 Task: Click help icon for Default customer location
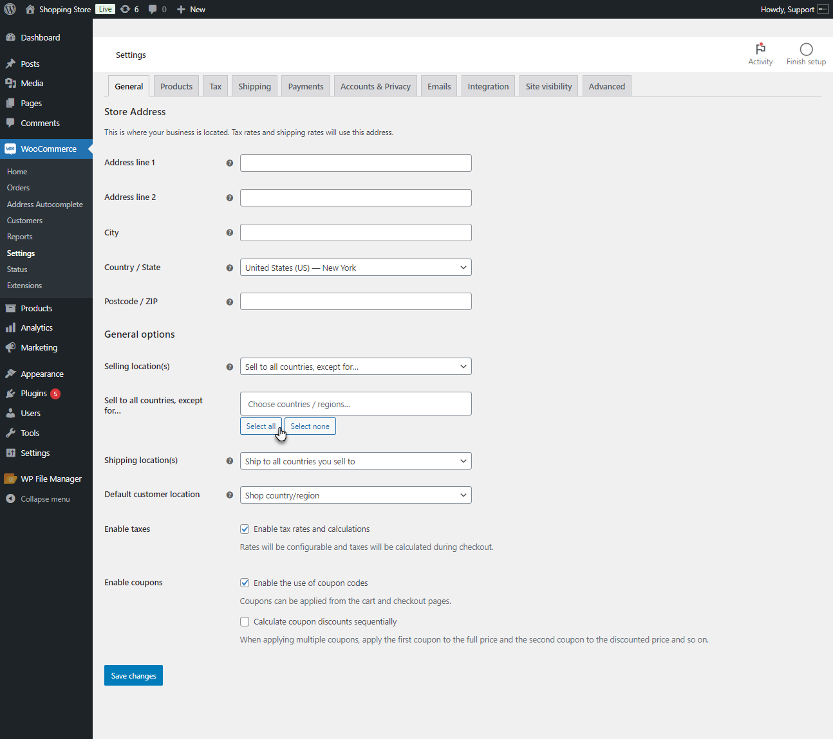point(229,495)
